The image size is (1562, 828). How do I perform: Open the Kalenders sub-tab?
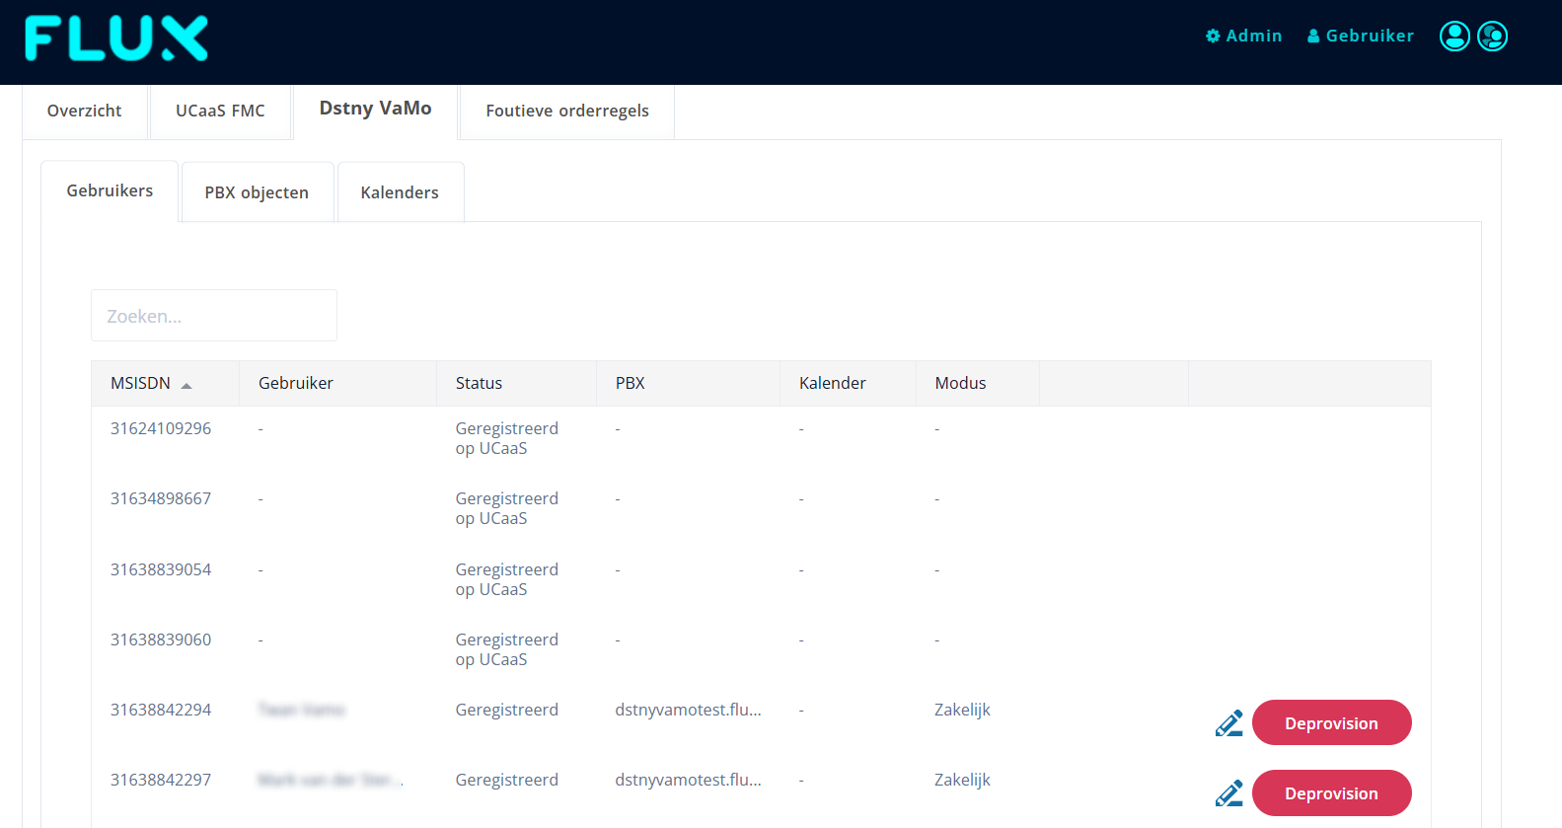point(400,192)
